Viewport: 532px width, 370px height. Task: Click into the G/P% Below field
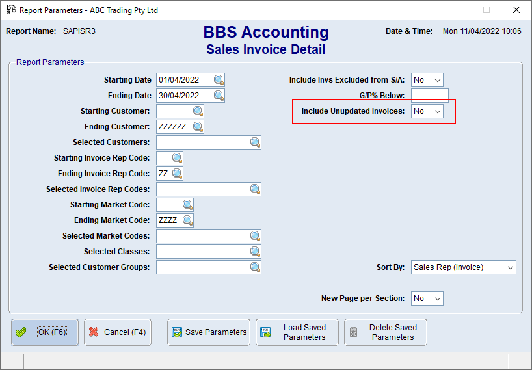[429, 96]
